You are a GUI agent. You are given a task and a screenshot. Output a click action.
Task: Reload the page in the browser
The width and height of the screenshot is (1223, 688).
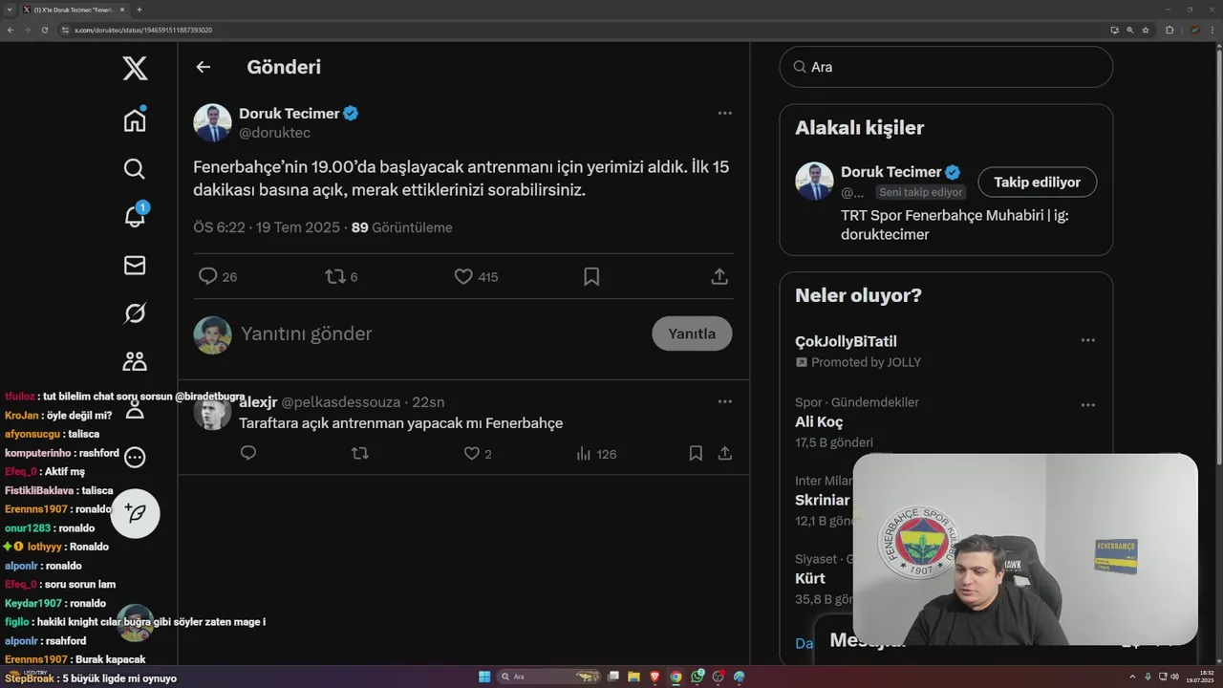pyautogui.click(x=44, y=30)
